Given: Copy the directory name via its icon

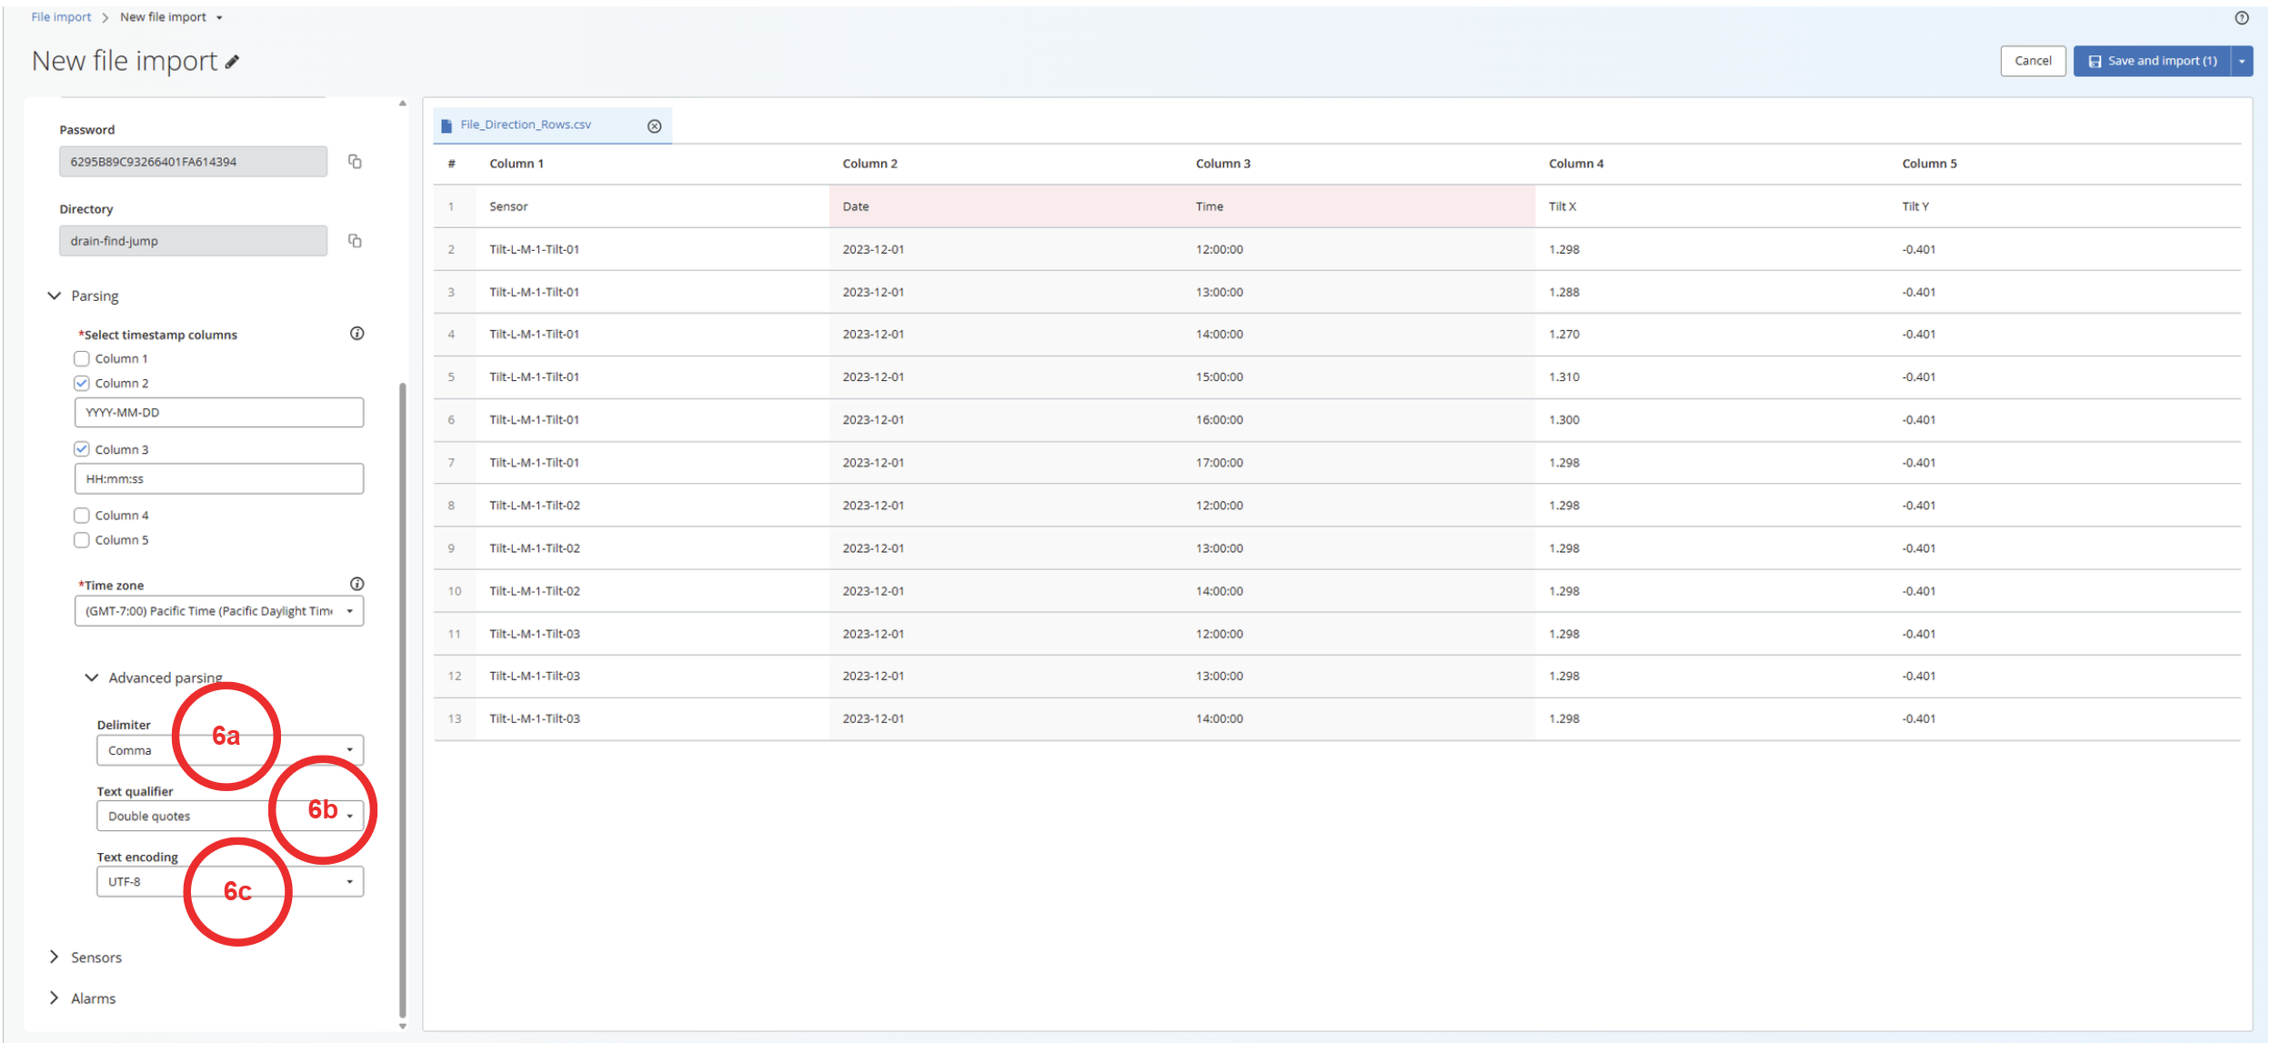Looking at the screenshot, I should (355, 241).
